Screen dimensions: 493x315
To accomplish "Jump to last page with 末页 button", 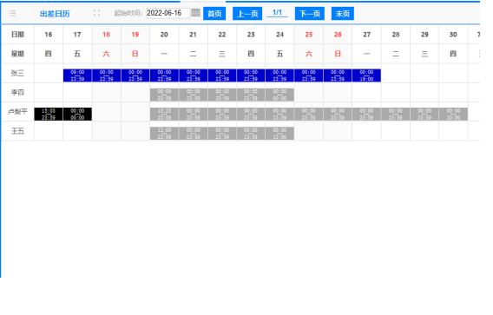I will point(342,14).
